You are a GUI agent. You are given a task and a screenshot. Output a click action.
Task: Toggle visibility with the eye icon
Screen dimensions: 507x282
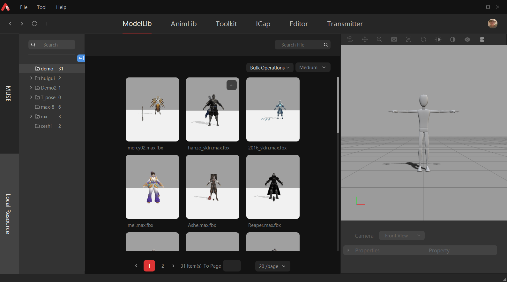pyautogui.click(x=467, y=40)
